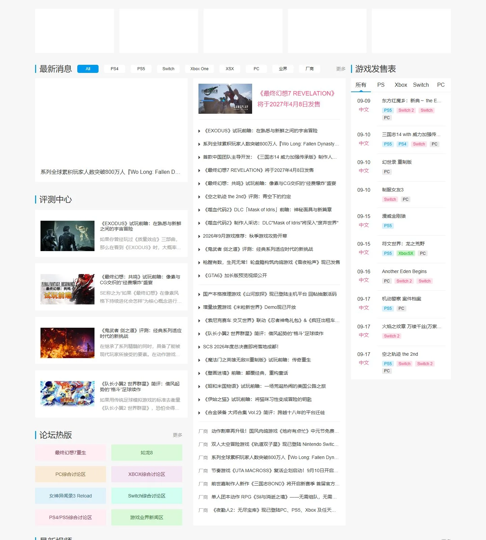Filter latest news by XSX
Screen dimensions: 486x540
pos(230,69)
